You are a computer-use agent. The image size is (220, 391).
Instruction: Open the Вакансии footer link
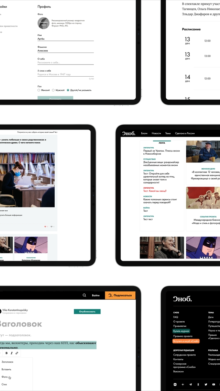178,371
